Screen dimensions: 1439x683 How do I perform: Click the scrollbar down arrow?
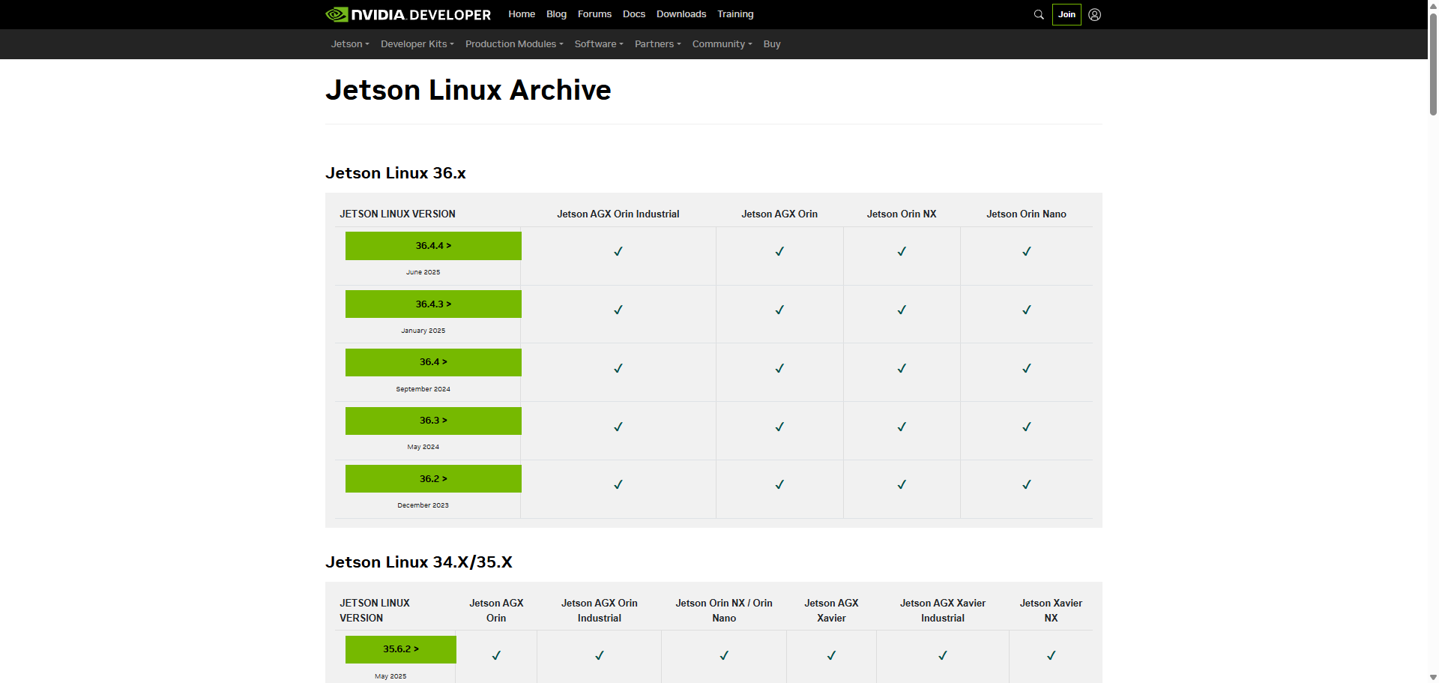pos(1433,677)
